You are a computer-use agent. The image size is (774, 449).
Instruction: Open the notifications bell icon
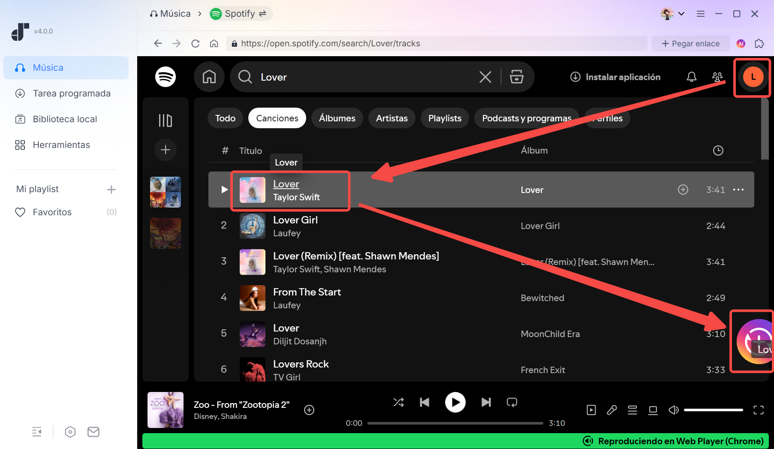[x=691, y=77]
